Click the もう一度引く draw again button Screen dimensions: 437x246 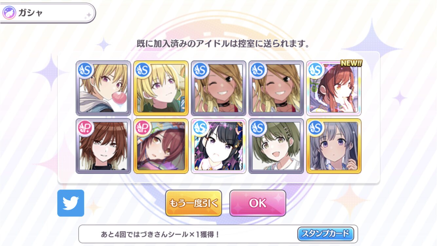[193, 203]
